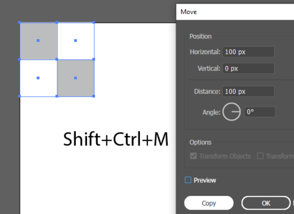Image resolution: width=294 pixels, height=214 pixels.
Task: Toggle the second Transform checkbox in Options
Action: click(x=260, y=156)
